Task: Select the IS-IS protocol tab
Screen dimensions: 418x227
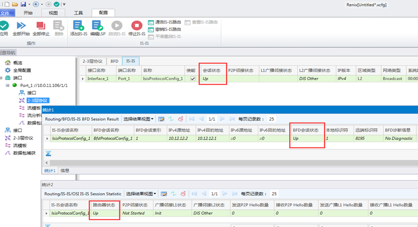Action: click(x=130, y=61)
